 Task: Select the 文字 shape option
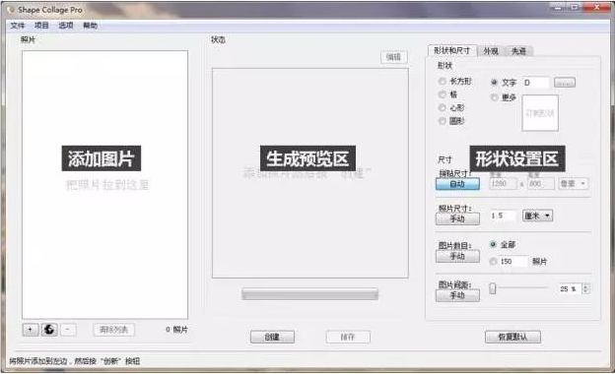[x=494, y=83]
